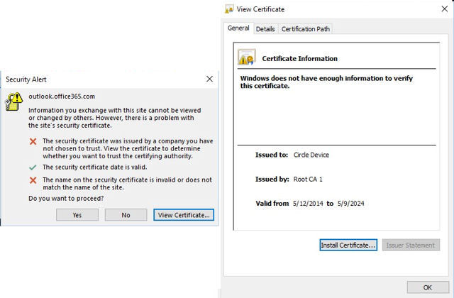This screenshot has height=298, width=454.
Task: Click 'Windows does not have enough information' message
Action: pyautogui.click(x=326, y=82)
